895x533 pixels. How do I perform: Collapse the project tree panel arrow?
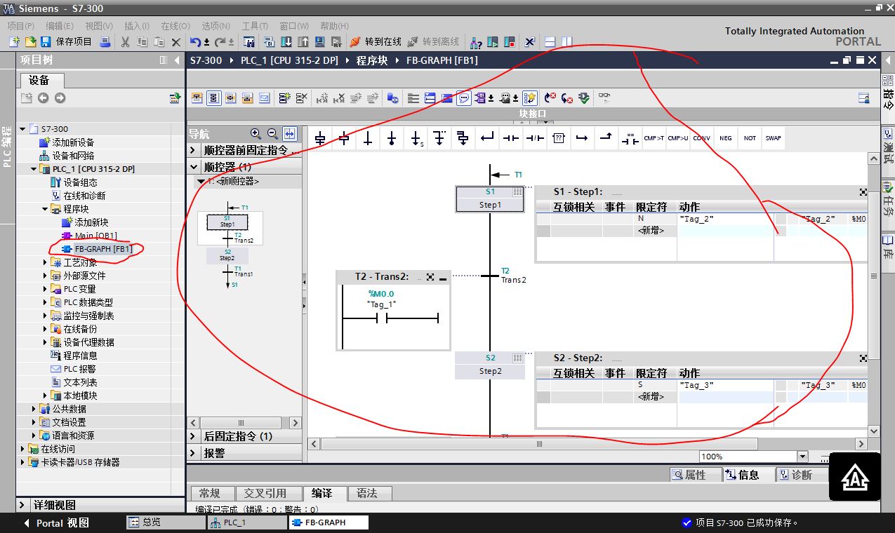177,60
